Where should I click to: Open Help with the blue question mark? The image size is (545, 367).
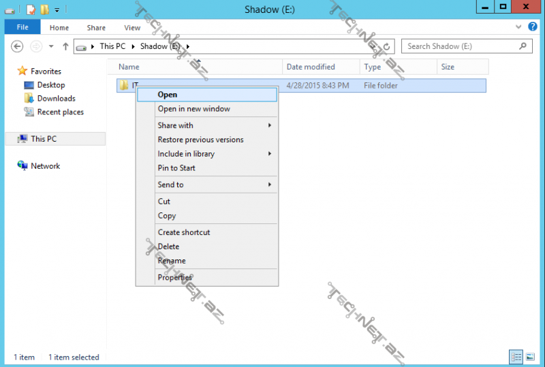tap(533, 27)
